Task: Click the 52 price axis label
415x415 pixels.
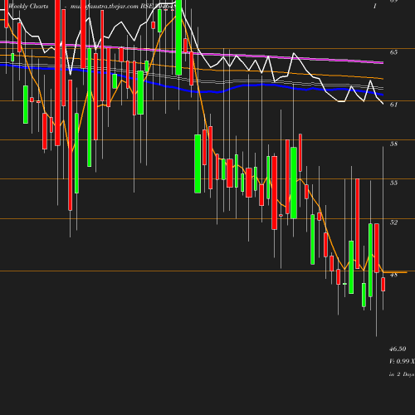Action: (393, 222)
